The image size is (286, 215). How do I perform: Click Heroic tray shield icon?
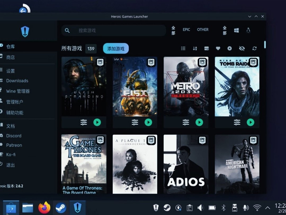(156, 208)
